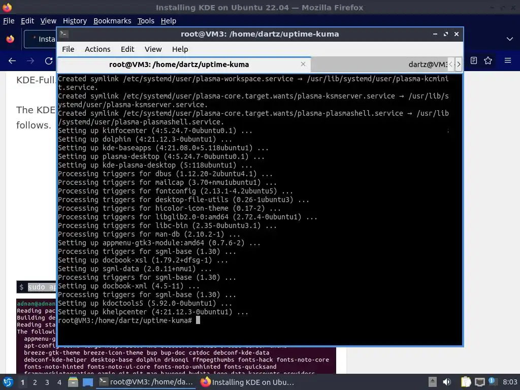Click 'Setting up kinfocenter' terminal line
This screenshot has width=520, height=390.
tap(155, 131)
